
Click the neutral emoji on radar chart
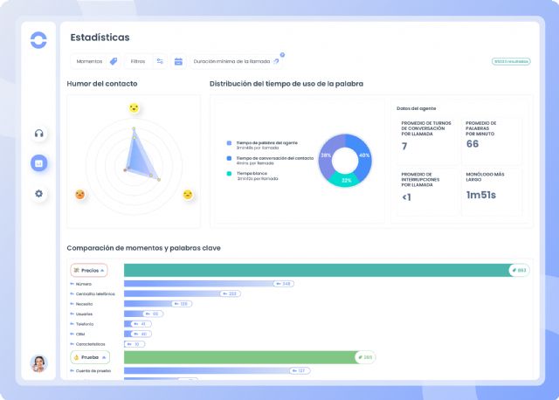pyautogui.click(x=187, y=194)
